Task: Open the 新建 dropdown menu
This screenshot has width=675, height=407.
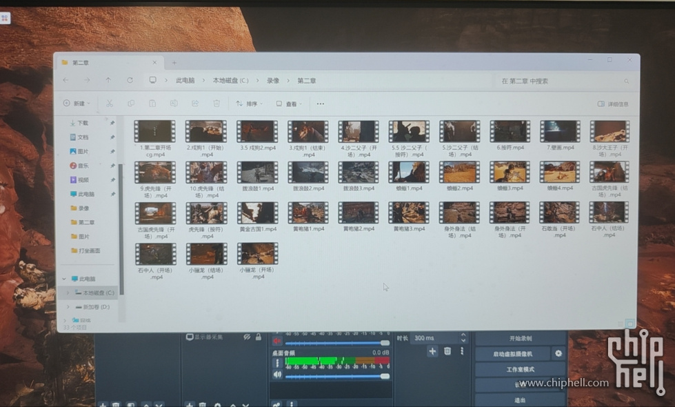Action: click(77, 103)
